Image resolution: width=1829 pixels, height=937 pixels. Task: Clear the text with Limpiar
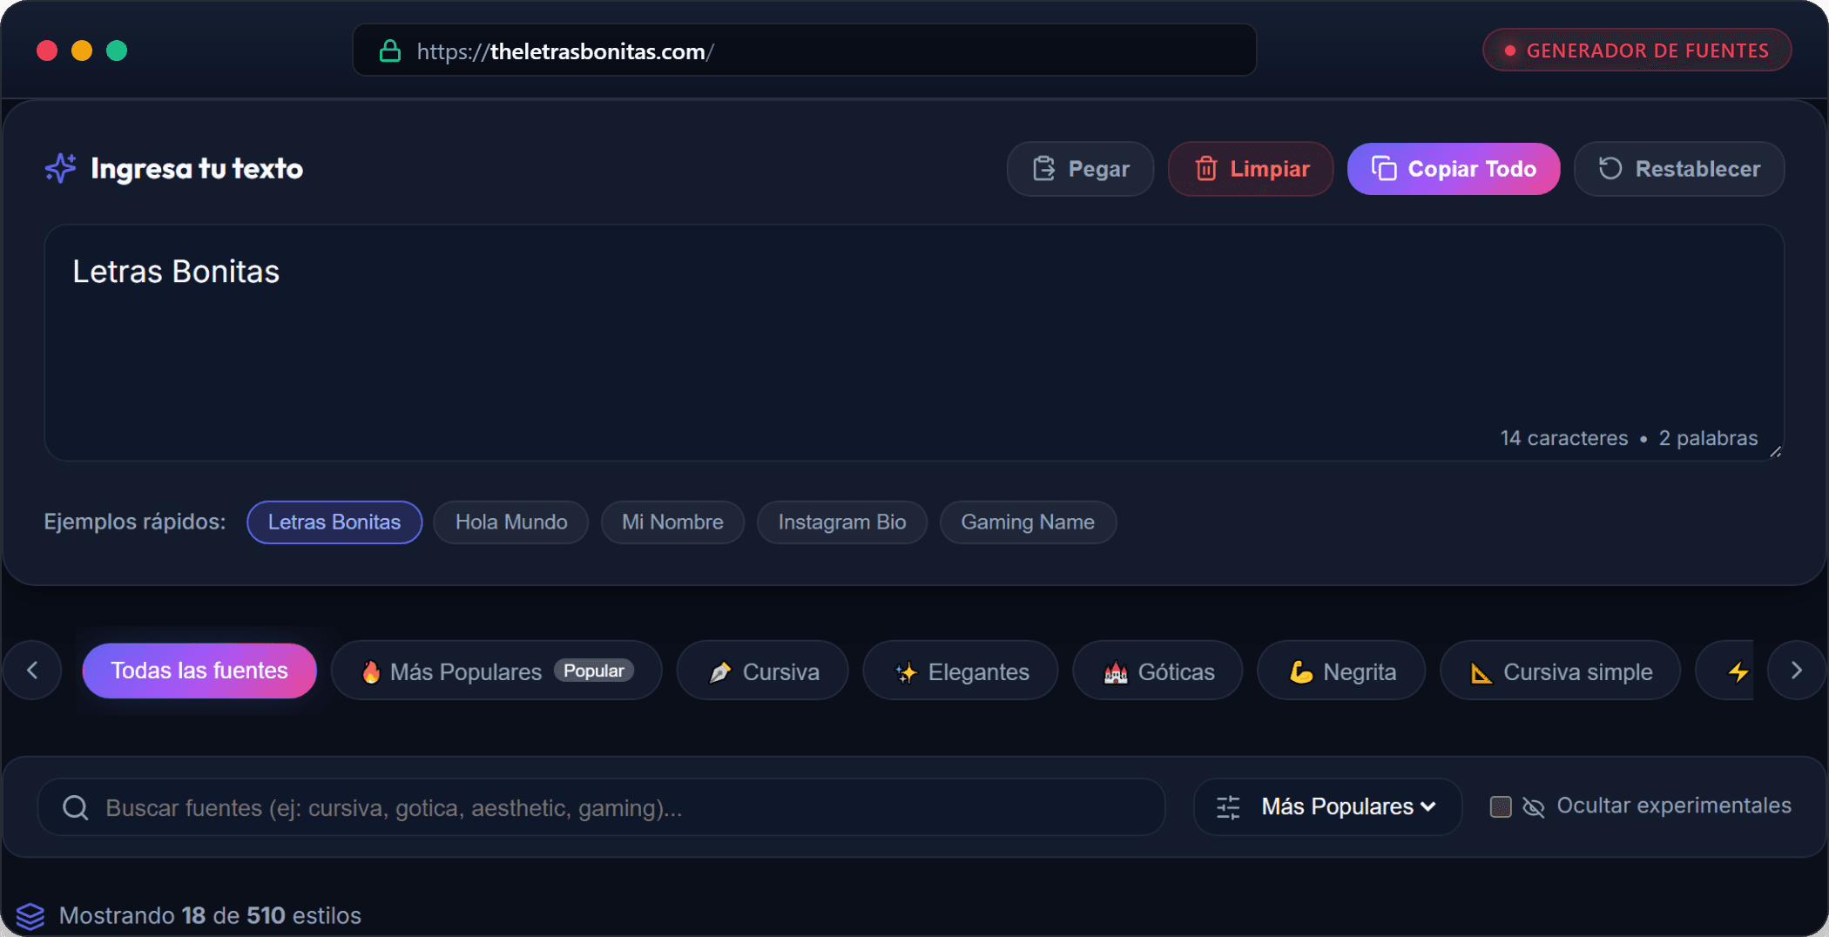coord(1251,169)
